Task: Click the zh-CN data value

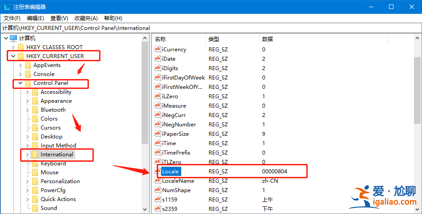Action: pos(270,181)
